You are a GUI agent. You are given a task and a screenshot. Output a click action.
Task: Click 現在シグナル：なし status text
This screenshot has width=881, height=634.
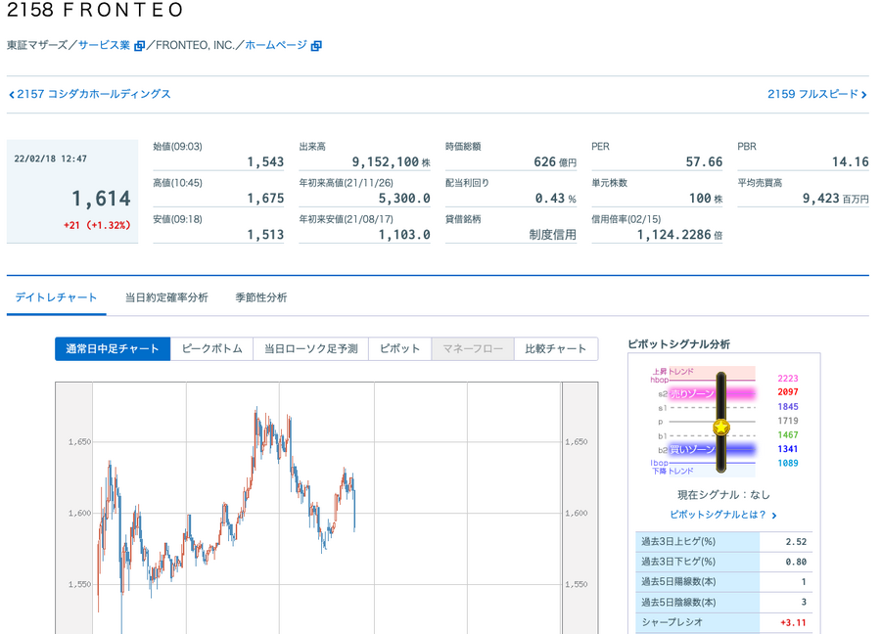(723, 495)
